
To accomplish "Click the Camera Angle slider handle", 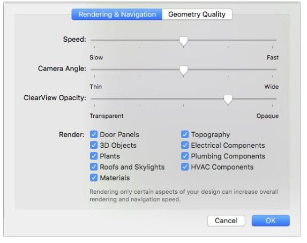I will (183, 70).
